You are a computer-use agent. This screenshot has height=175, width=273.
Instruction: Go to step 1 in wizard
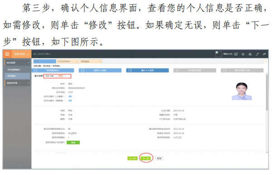[53, 70]
